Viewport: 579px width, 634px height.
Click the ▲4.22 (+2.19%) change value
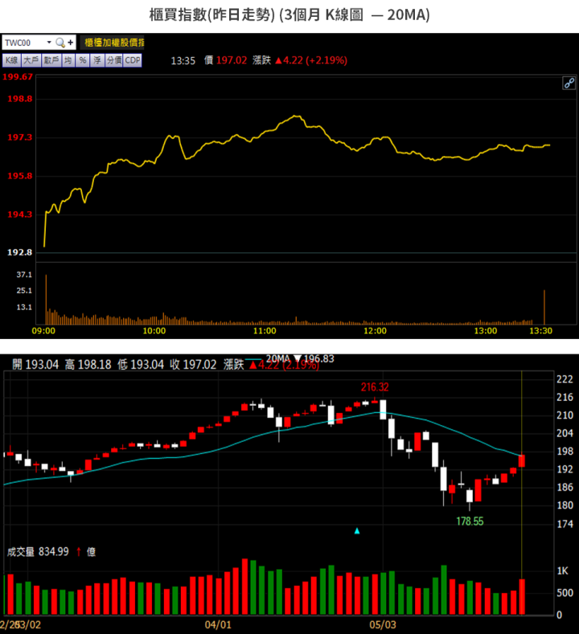[310, 60]
